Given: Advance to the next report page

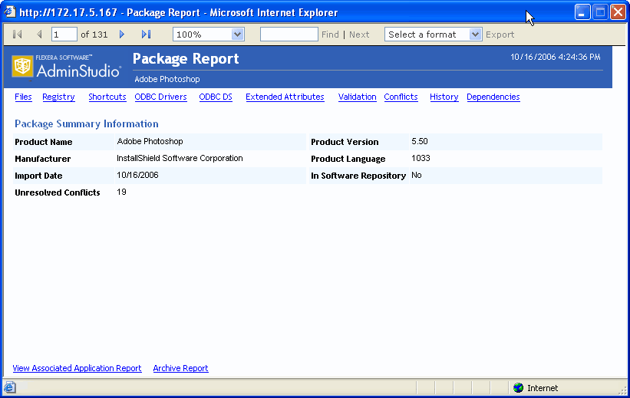Looking at the screenshot, I should (122, 35).
